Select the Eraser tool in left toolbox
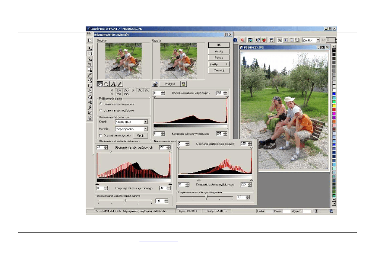 point(89,80)
